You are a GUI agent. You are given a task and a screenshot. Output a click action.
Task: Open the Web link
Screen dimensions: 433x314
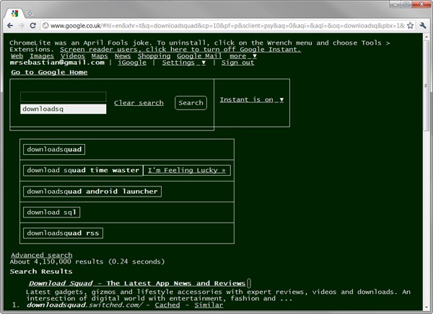17,56
